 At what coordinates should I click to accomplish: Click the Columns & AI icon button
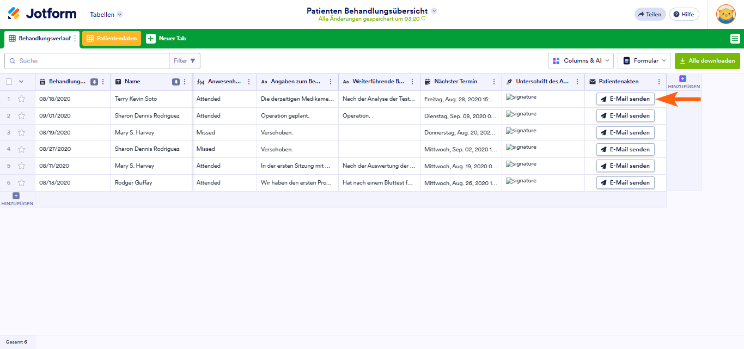coord(557,60)
